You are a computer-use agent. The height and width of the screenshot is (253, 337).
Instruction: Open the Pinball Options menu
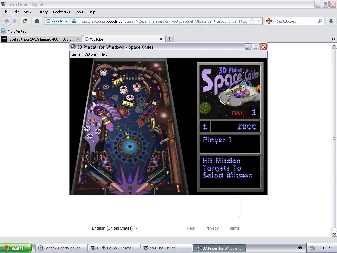click(90, 54)
